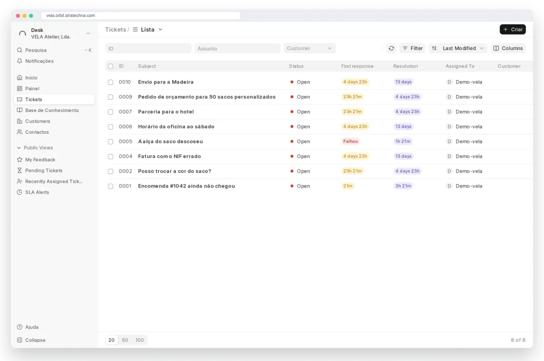Open Pending Tickets view
Screen dimensions: 544x361
click(x=54, y=170)
